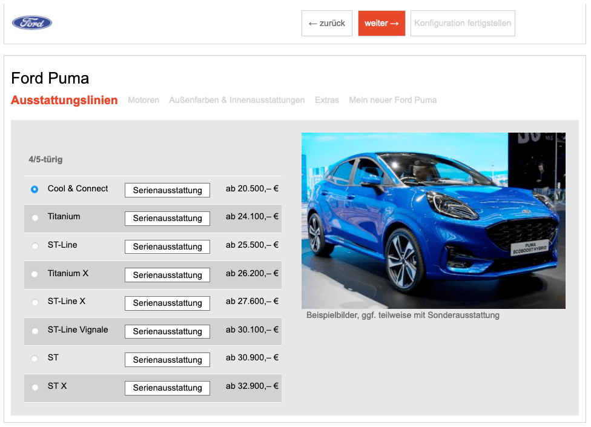Choose the ST-Line Vignale radio button
Viewport: 591px width, 427px height.
(x=35, y=331)
